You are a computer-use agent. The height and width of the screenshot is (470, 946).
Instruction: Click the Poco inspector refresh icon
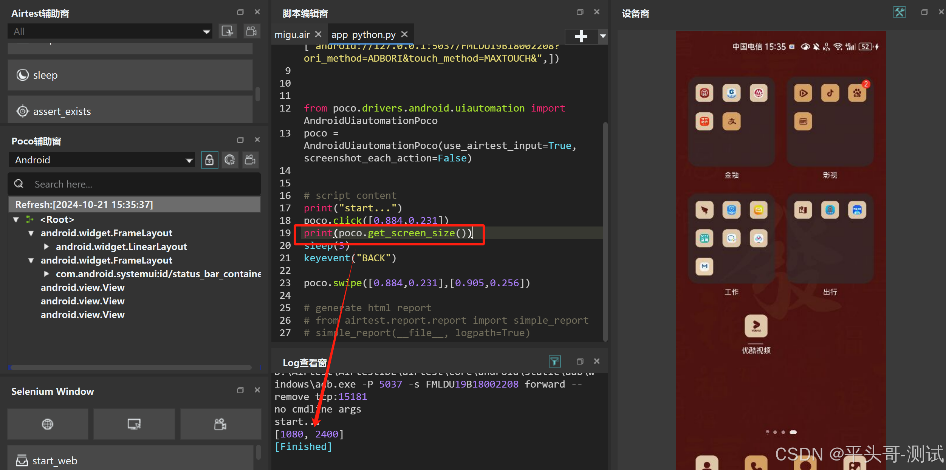230,160
